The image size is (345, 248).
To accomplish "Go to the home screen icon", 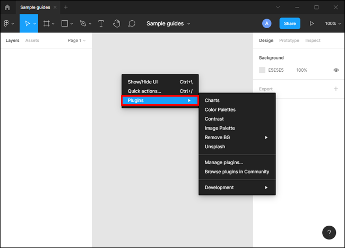I will pyautogui.click(x=7, y=7).
